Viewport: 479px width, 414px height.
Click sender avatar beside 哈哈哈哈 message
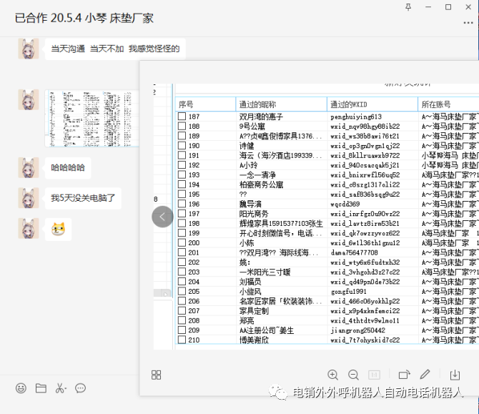click(29, 168)
